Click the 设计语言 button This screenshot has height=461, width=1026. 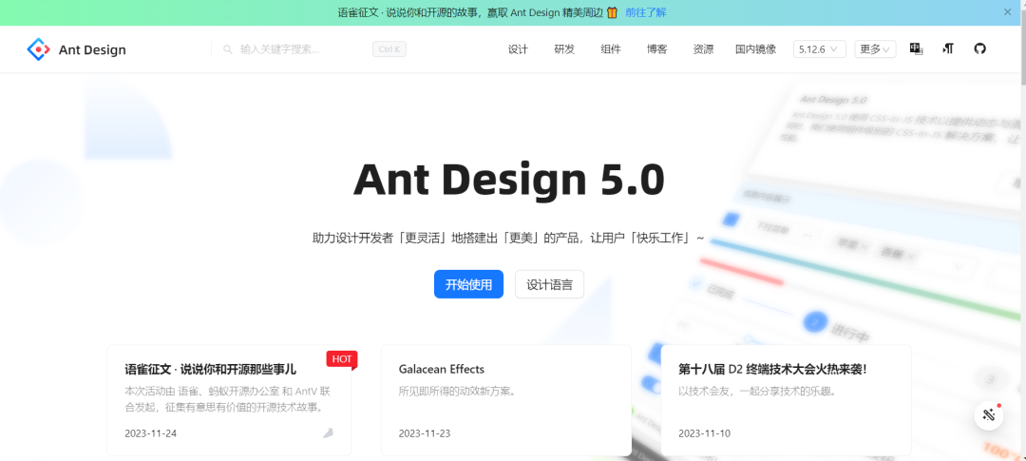(x=550, y=284)
